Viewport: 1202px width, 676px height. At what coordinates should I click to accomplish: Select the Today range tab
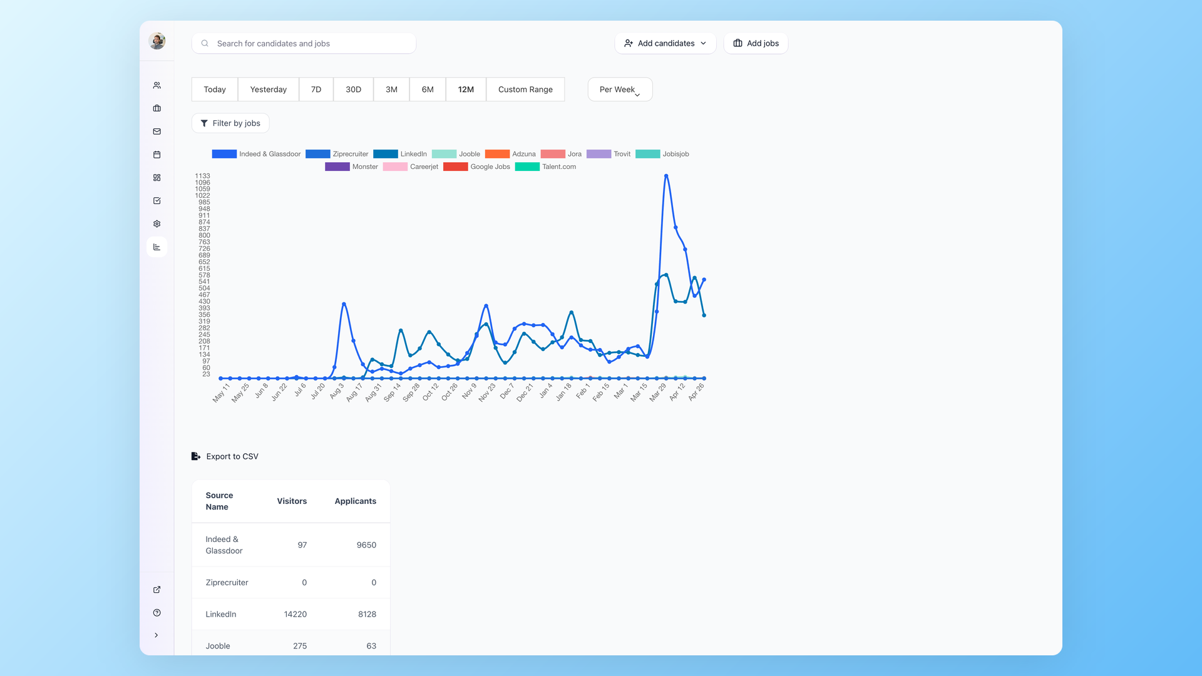tap(215, 90)
